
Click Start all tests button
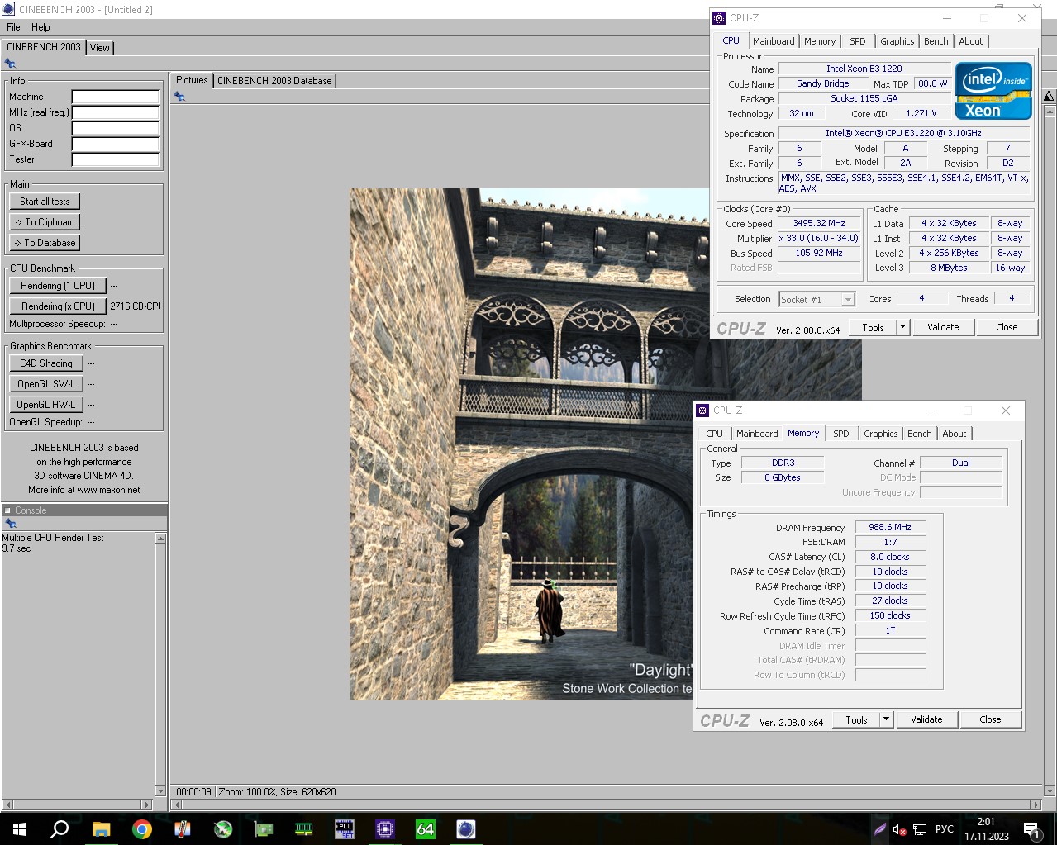[x=45, y=202]
